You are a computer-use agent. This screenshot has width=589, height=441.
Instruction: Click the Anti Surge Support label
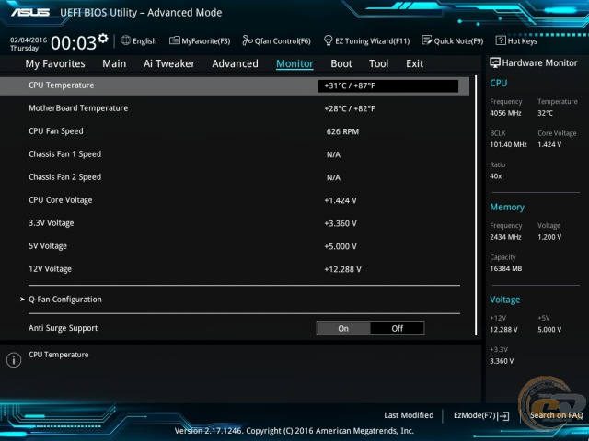pyautogui.click(x=64, y=328)
